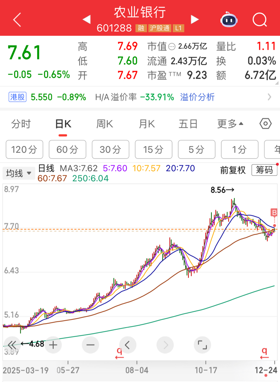The height and width of the screenshot is (382, 280).
Task: Move chart left with the chevron button
Action: pos(128,345)
